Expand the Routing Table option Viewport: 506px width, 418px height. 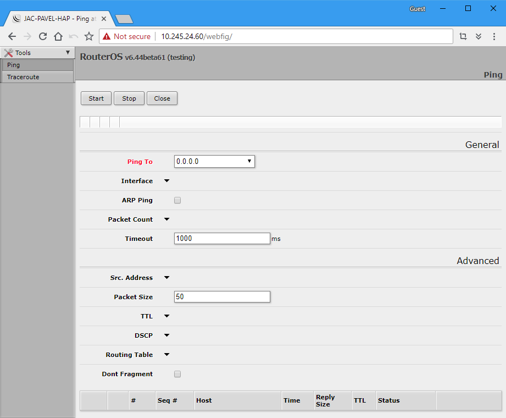(x=167, y=354)
